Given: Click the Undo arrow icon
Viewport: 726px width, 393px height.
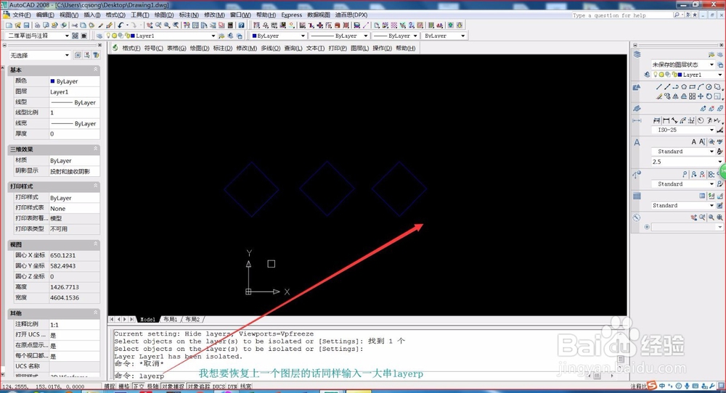Looking at the screenshot, I should pyautogui.click(x=121, y=25).
